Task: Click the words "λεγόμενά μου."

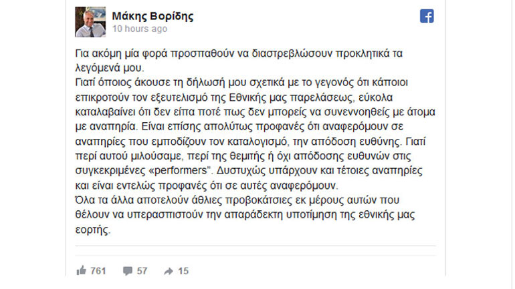Action: 100,69
